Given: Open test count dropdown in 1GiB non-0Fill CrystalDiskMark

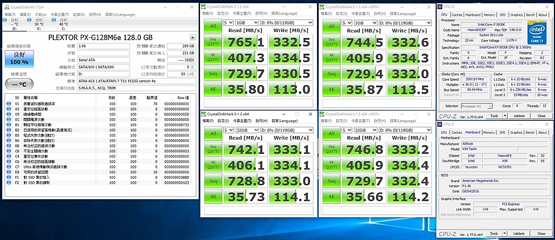Looking at the screenshot, I should 229,23.
